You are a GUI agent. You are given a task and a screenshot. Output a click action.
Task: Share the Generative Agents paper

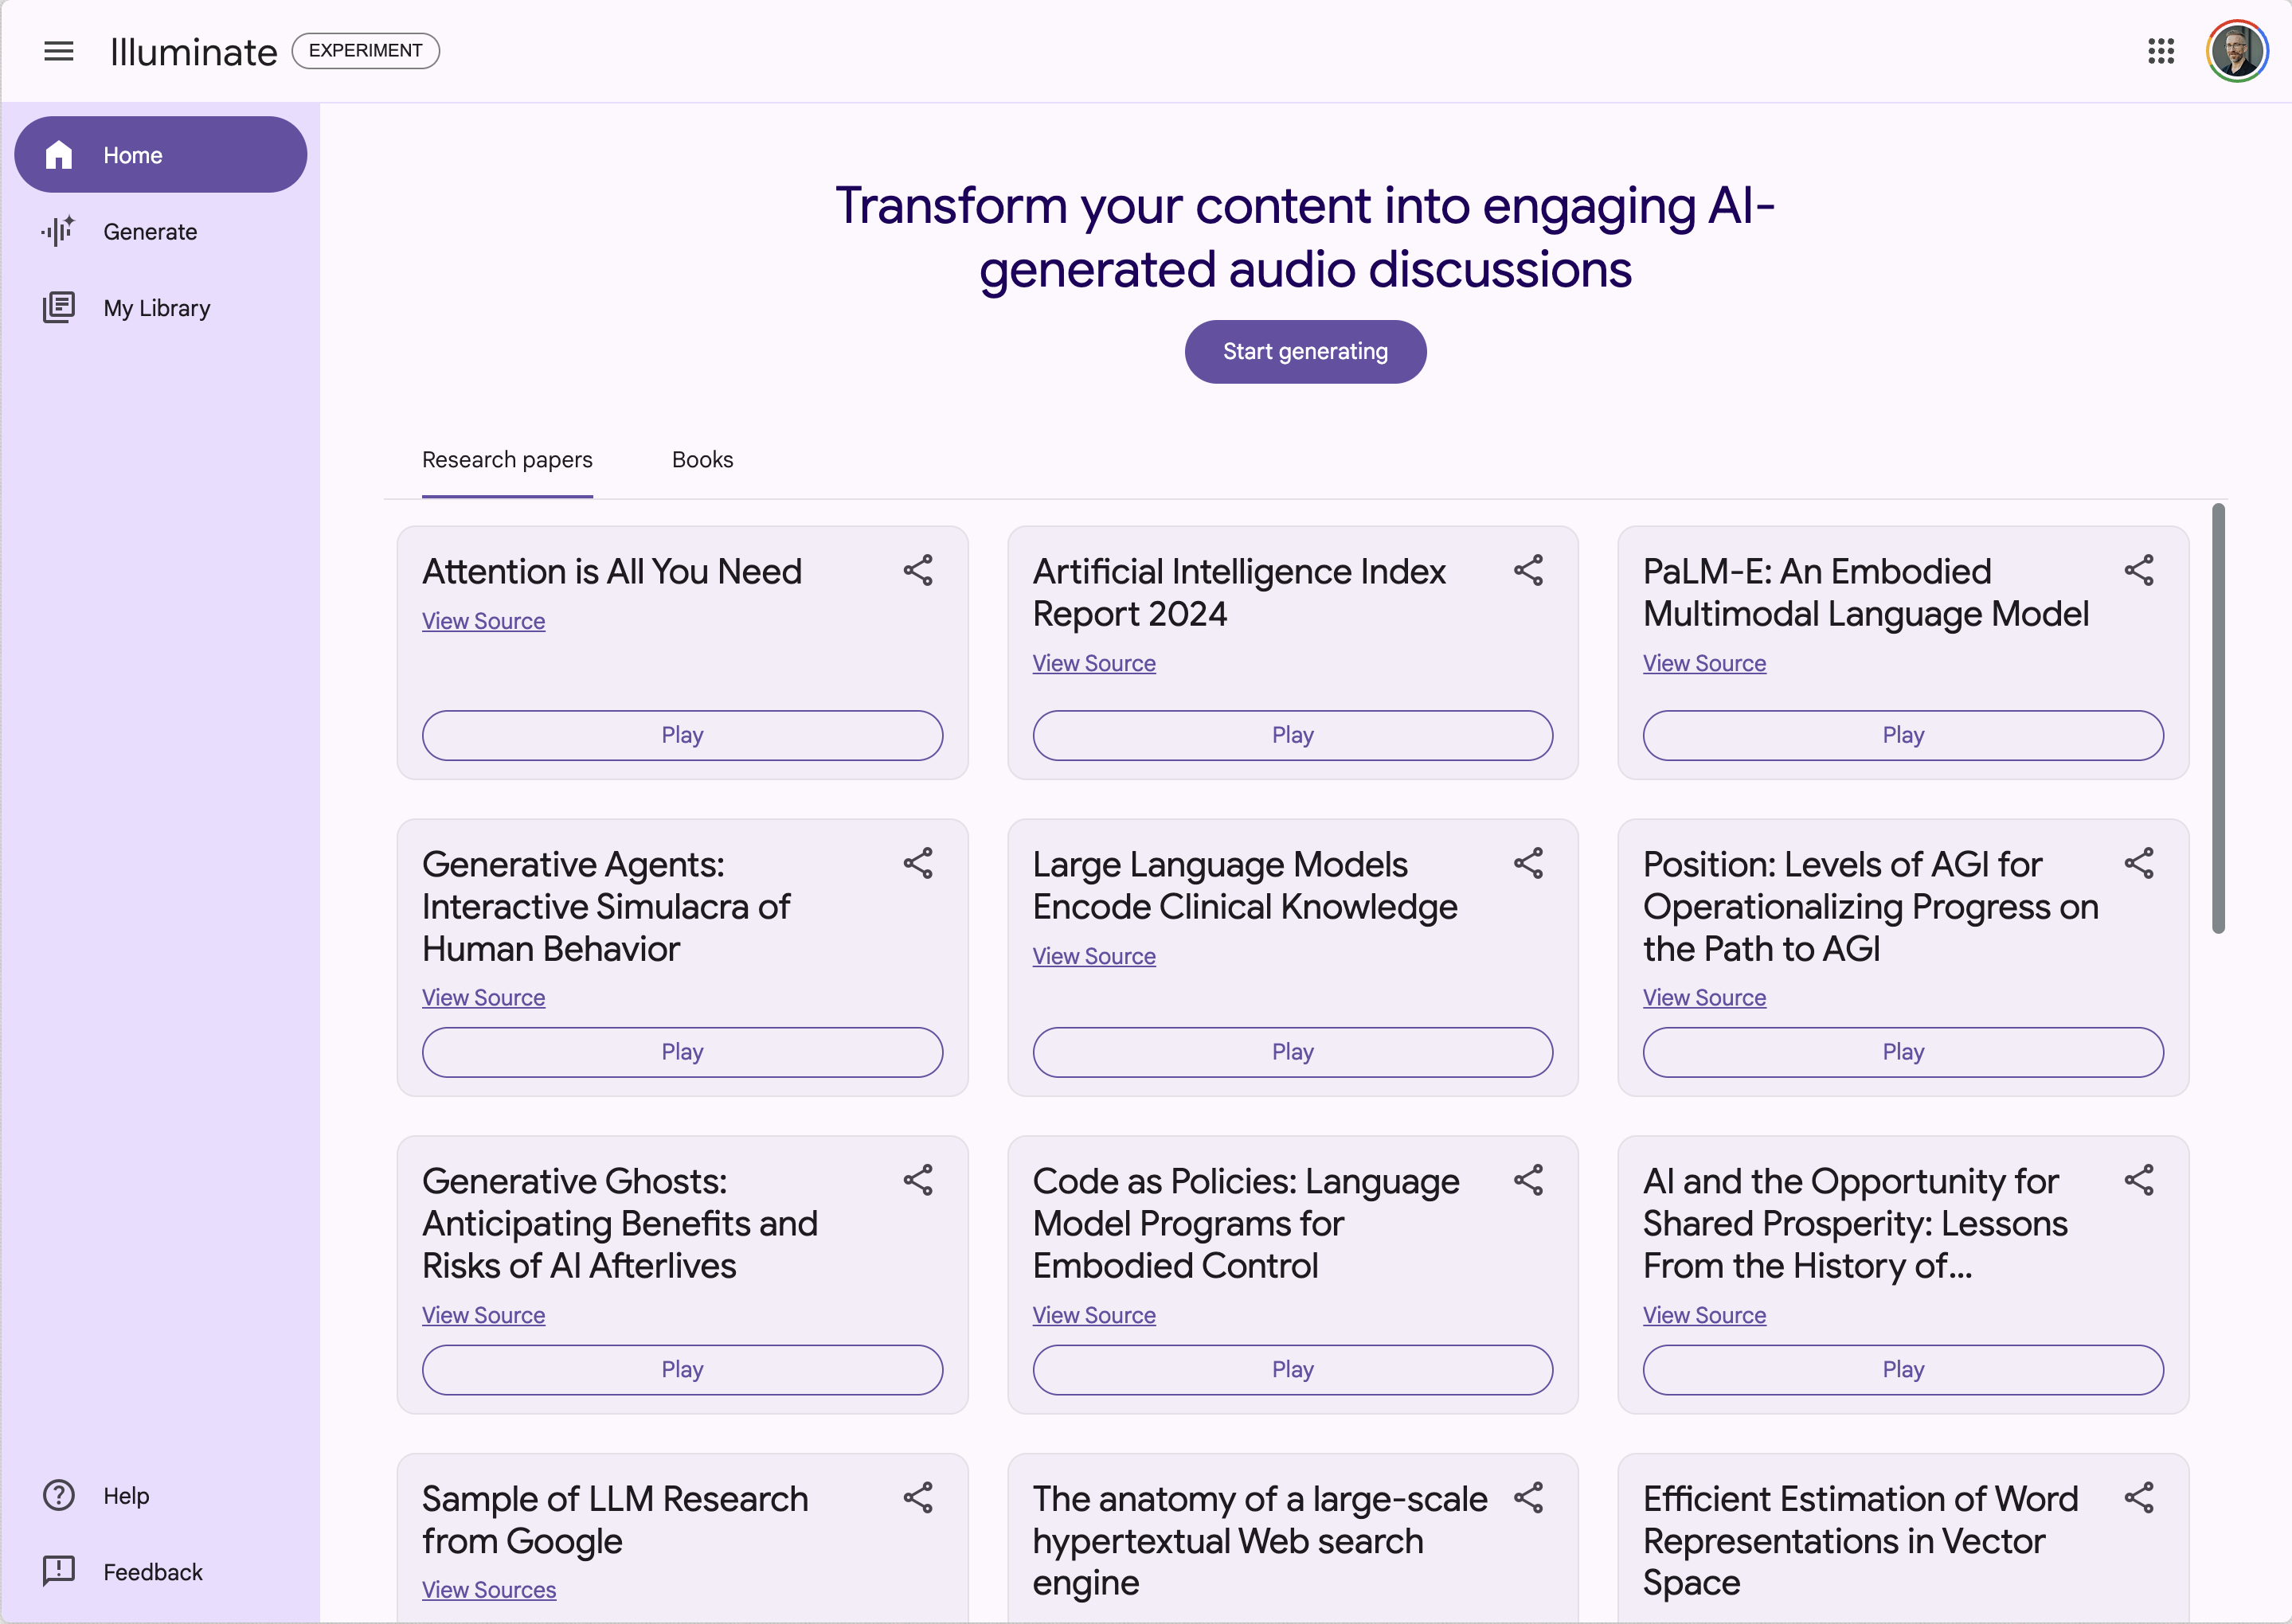917,863
